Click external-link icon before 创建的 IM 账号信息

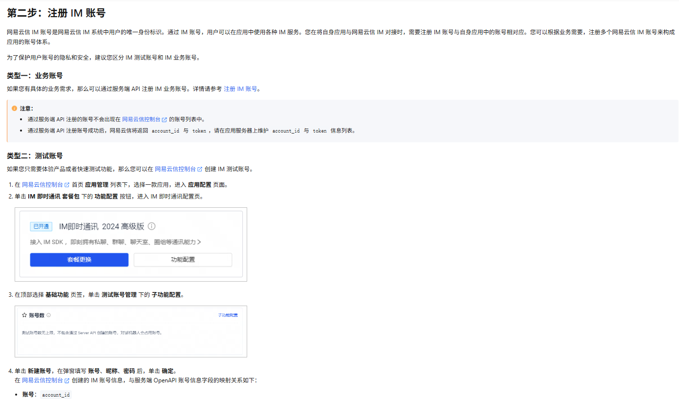[67, 380]
